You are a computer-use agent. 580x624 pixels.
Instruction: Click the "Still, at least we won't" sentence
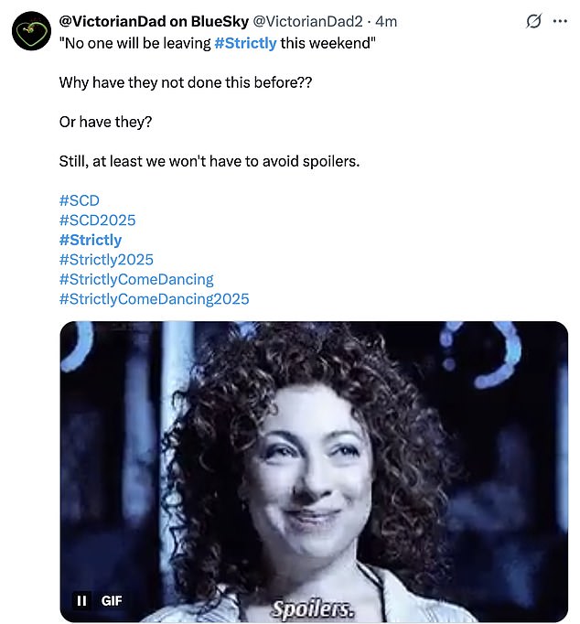click(209, 161)
